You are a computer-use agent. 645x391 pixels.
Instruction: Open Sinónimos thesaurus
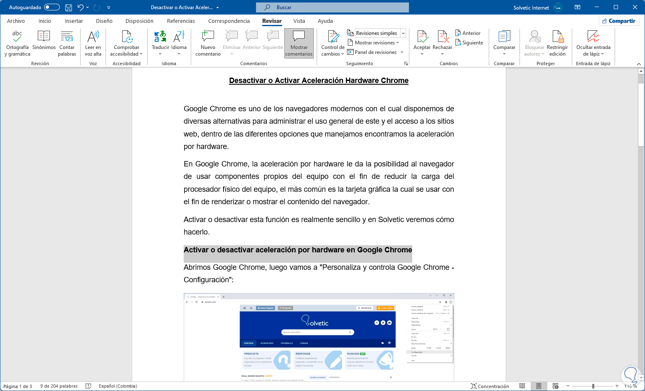click(x=44, y=40)
